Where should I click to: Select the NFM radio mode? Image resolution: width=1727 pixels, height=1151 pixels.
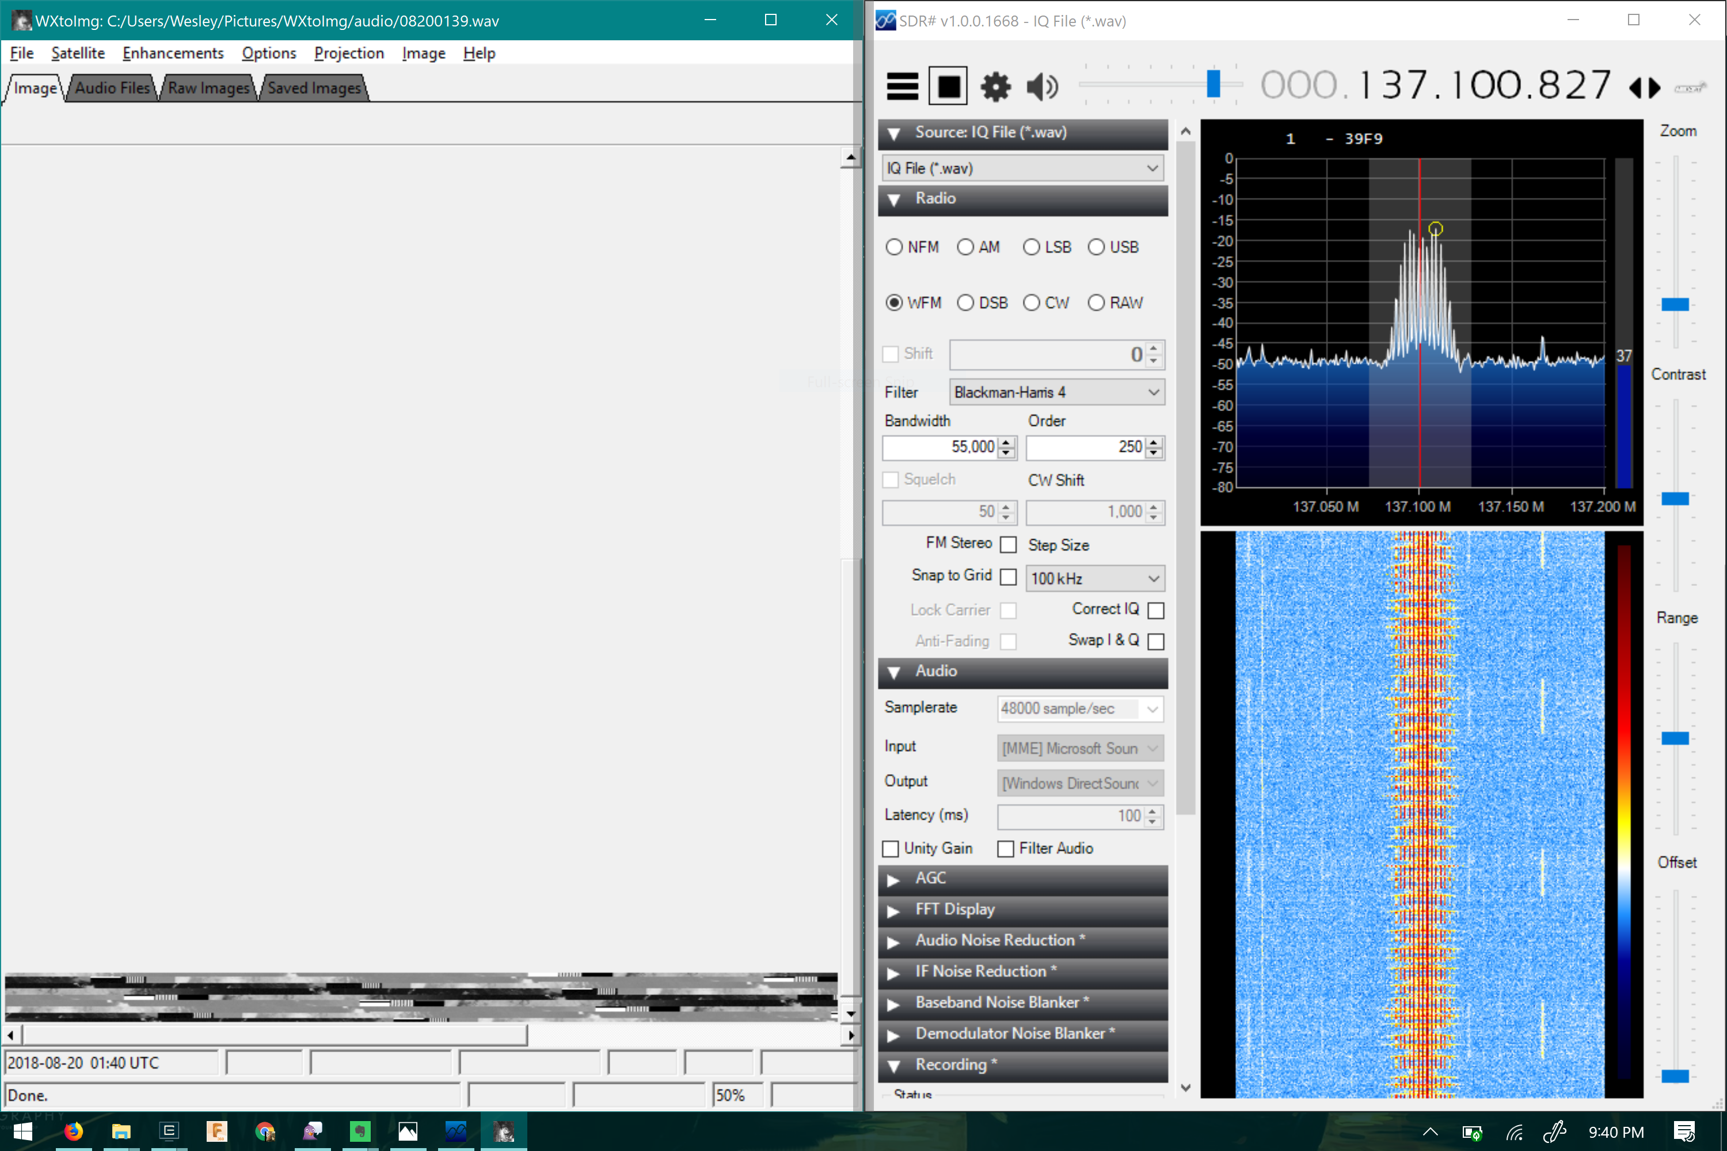pos(896,247)
